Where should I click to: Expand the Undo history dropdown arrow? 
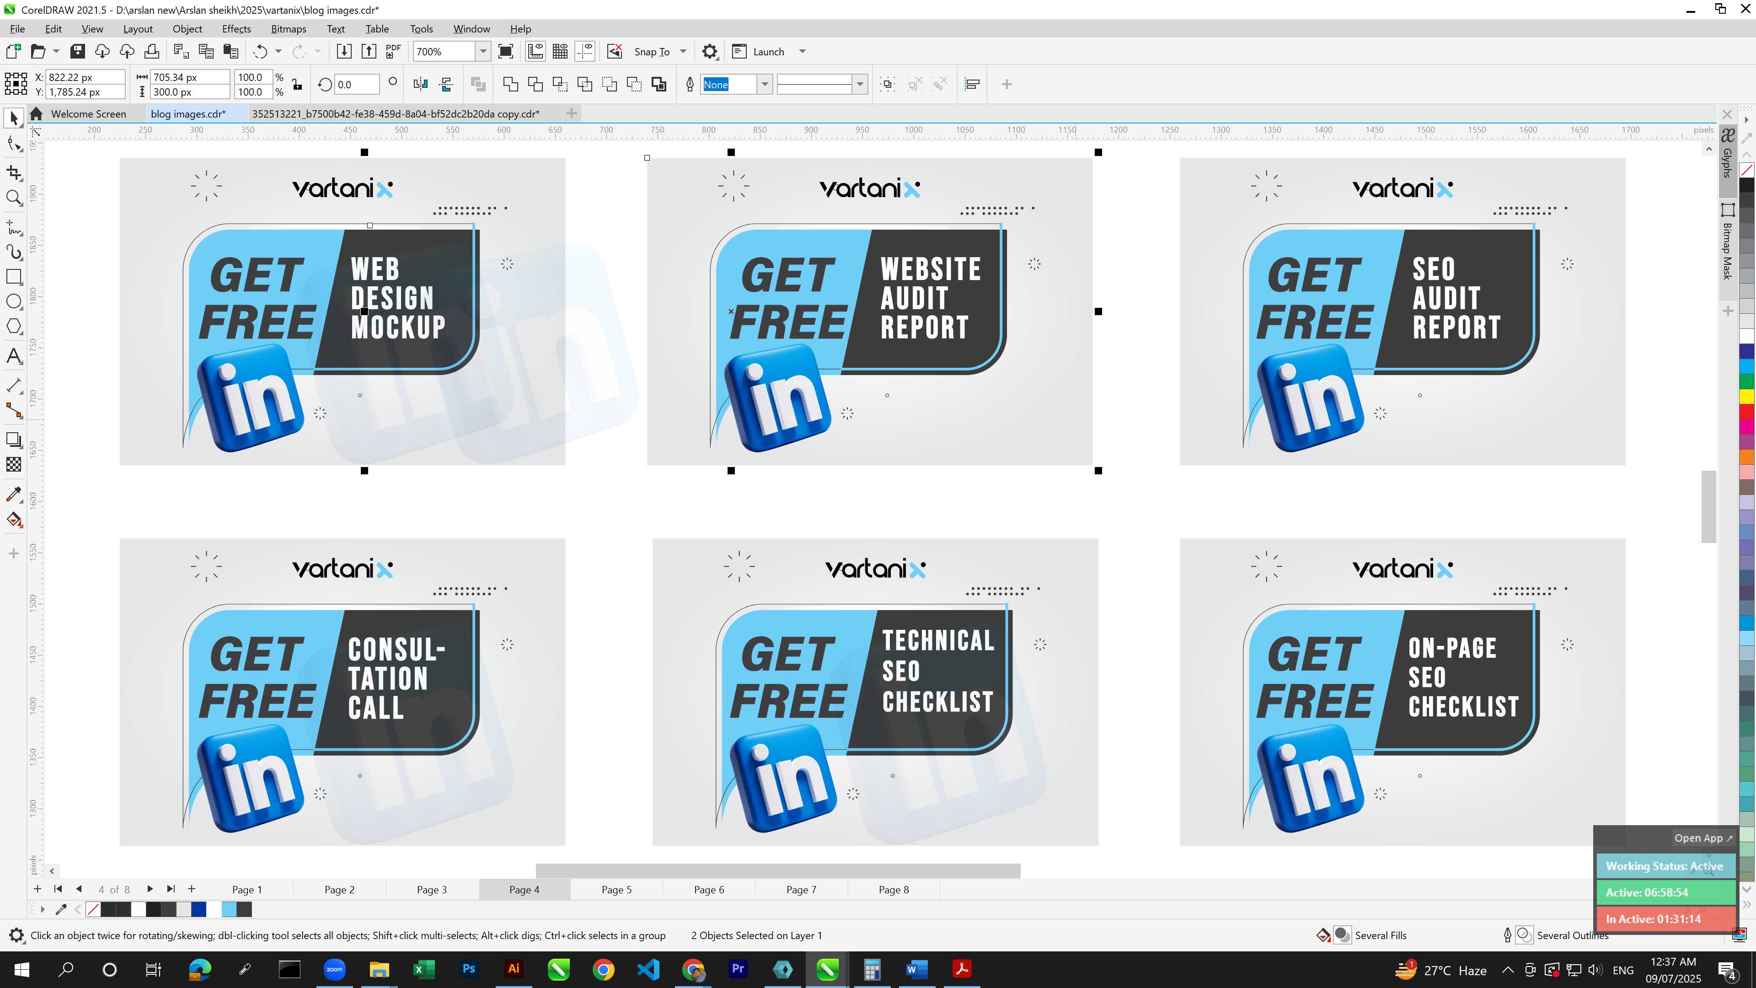click(278, 51)
